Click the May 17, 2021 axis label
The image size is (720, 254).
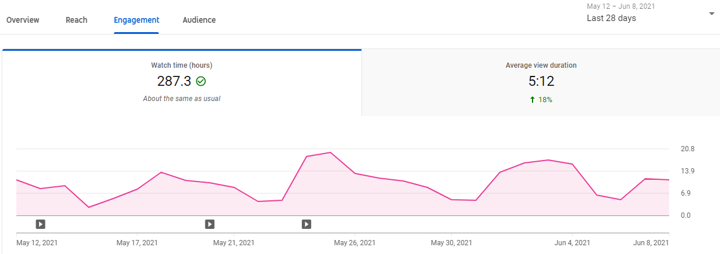(137, 243)
